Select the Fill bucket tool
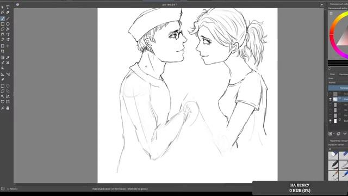Image resolution: width=348 pixels, height=196 pixels. (x=2, y=68)
